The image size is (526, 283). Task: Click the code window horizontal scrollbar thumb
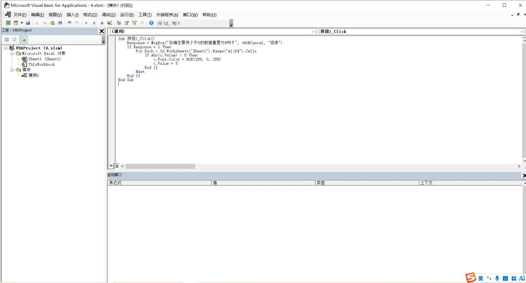coord(160,166)
